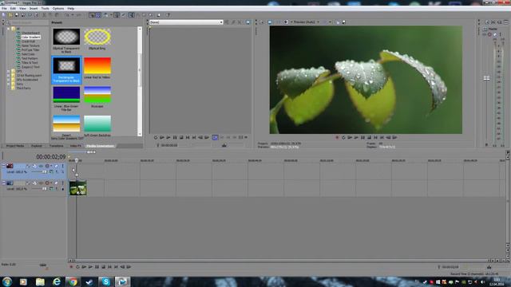Expand the Sony folder node
This screenshot has height=287, width=511.
click(x=9, y=84)
